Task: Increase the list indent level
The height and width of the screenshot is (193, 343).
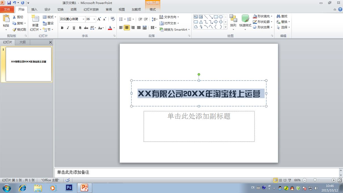Action: pyautogui.click(x=146, y=19)
